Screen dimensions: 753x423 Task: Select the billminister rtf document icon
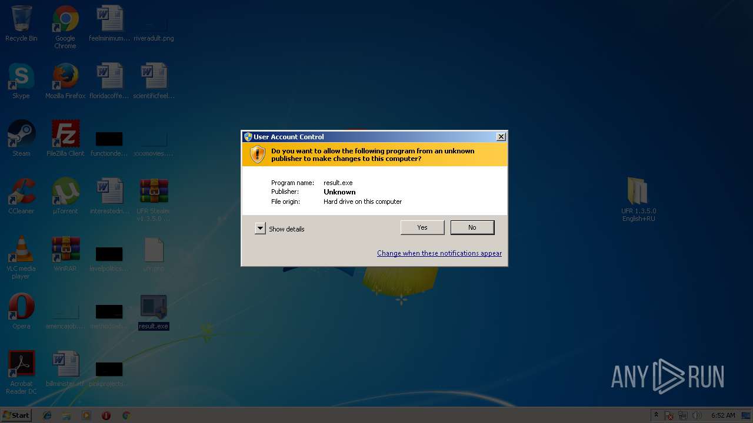pyautogui.click(x=65, y=369)
